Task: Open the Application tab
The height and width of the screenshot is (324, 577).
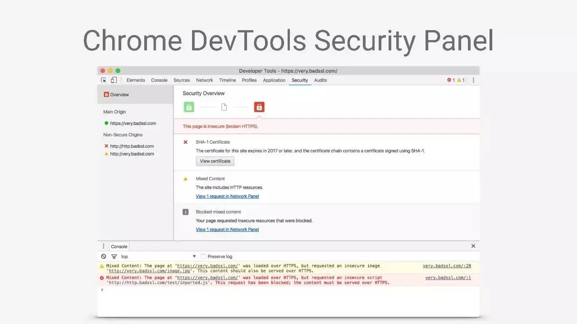Action: [274, 80]
